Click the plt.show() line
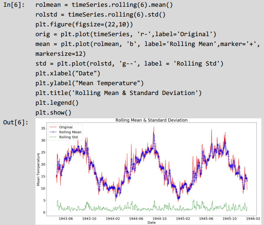264x225 pixels. pos(54,113)
